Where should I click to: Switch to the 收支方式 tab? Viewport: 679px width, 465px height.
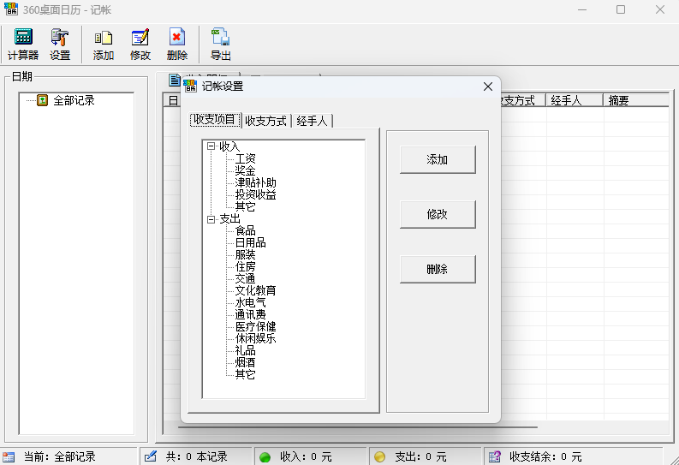265,121
